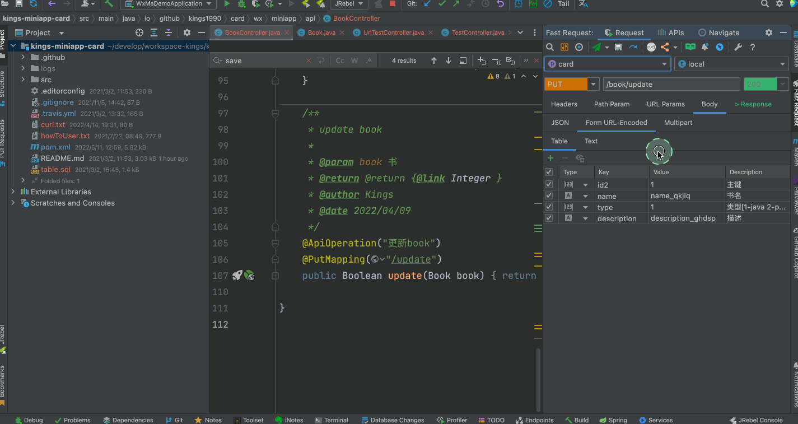Uncheck the checkbox for id2 parameter row
798x424 pixels.
(x=549, y=184)
